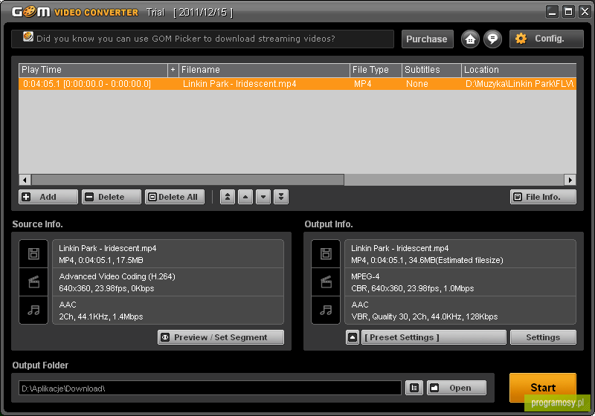Click the horizontal scrollbar thumb
This screenshot has height=416, width=595.
(x=188, y=180)
